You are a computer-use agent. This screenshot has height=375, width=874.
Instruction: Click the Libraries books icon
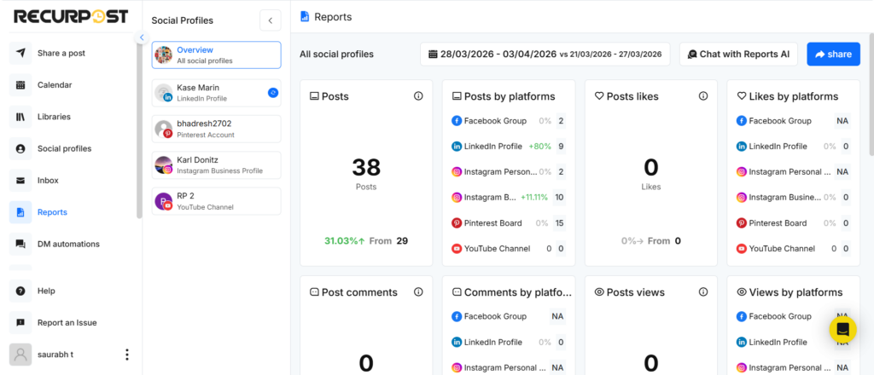pos(20,116)
